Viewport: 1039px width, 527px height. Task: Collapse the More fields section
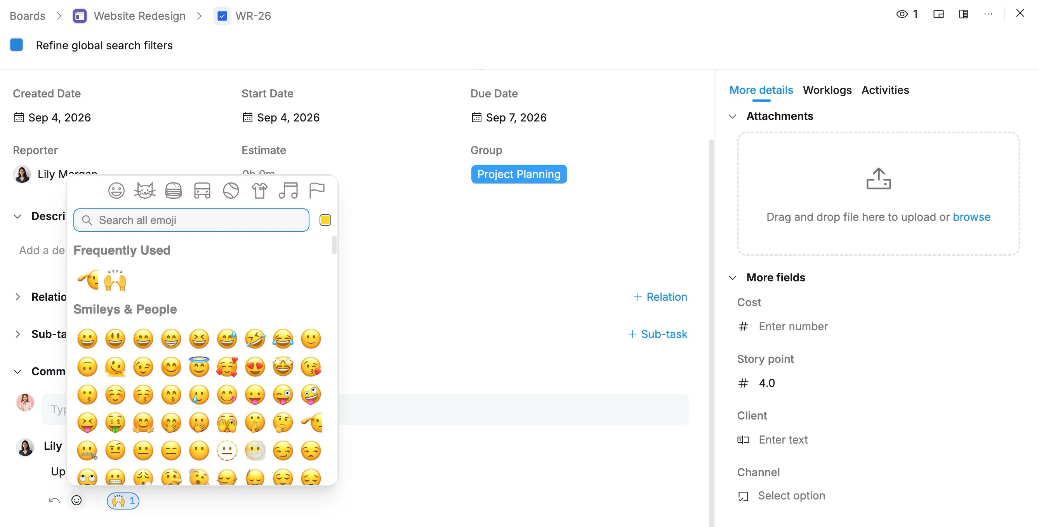(732, 277)
